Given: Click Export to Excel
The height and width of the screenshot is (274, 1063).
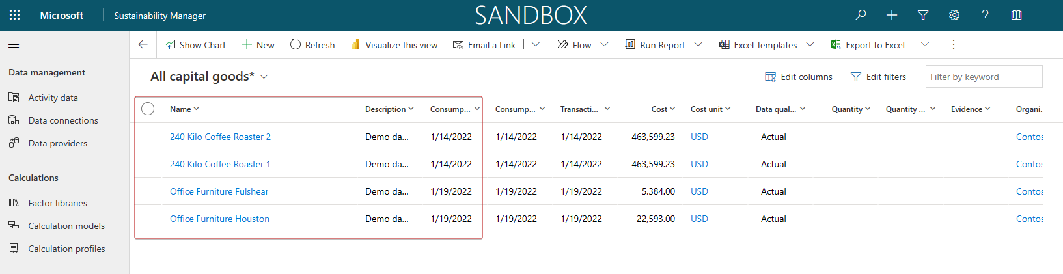Looking at the screenshot, I should [x=868, y=45].
